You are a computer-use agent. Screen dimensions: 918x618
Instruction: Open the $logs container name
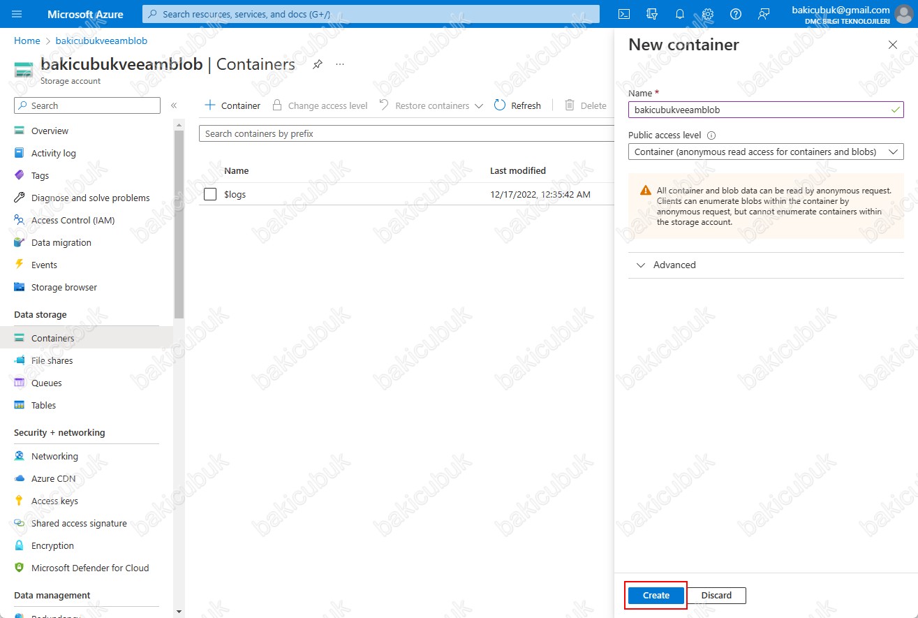coord(235,194)
